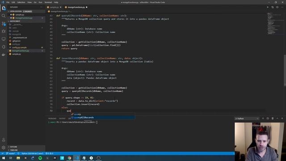The width and height of the screenshot is (286, 161).
Task: Choose query suggestion from autocomplete list
Action: coord(103,114)
